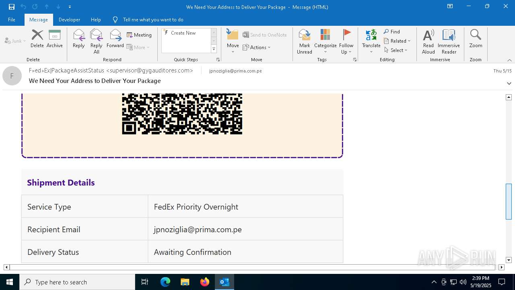The width and height of the screenshot is (515, 290).
Task: Reply with a Meeting
Action: point(139,35)
